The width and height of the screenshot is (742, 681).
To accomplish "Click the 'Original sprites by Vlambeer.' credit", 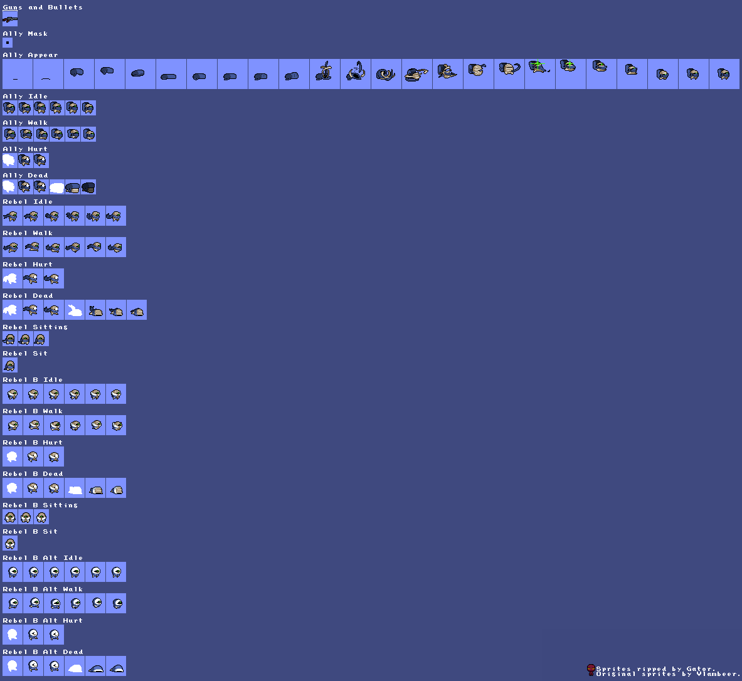I will pyautogui.click(x=668, y=674).
